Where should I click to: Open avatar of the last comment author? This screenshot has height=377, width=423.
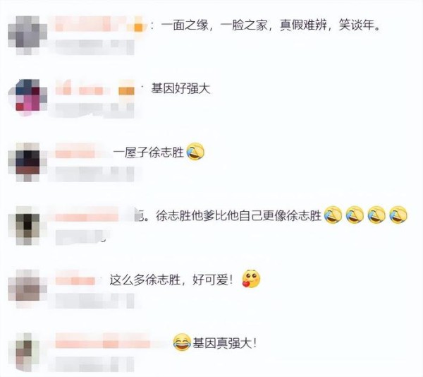[27, 352]
